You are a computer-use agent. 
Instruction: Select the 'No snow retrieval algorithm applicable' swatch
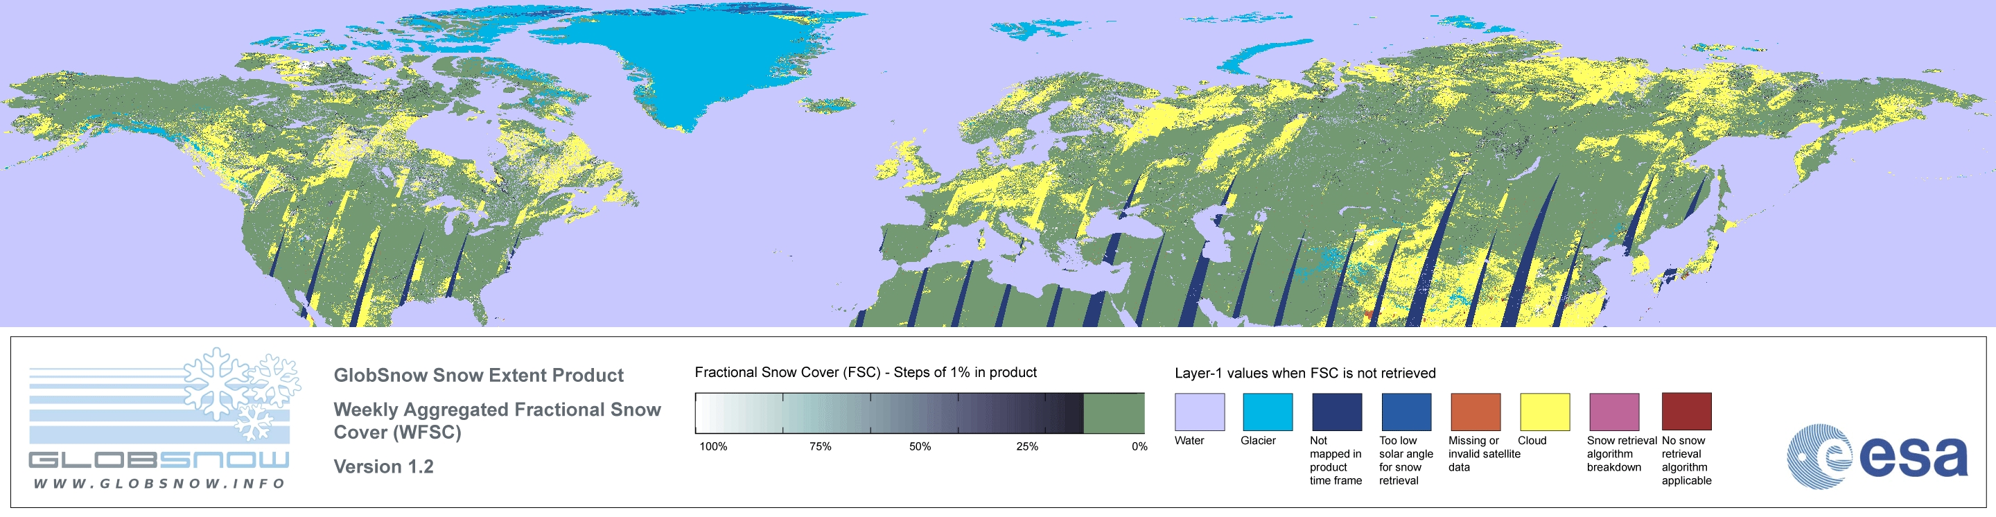pos(1686,412)
